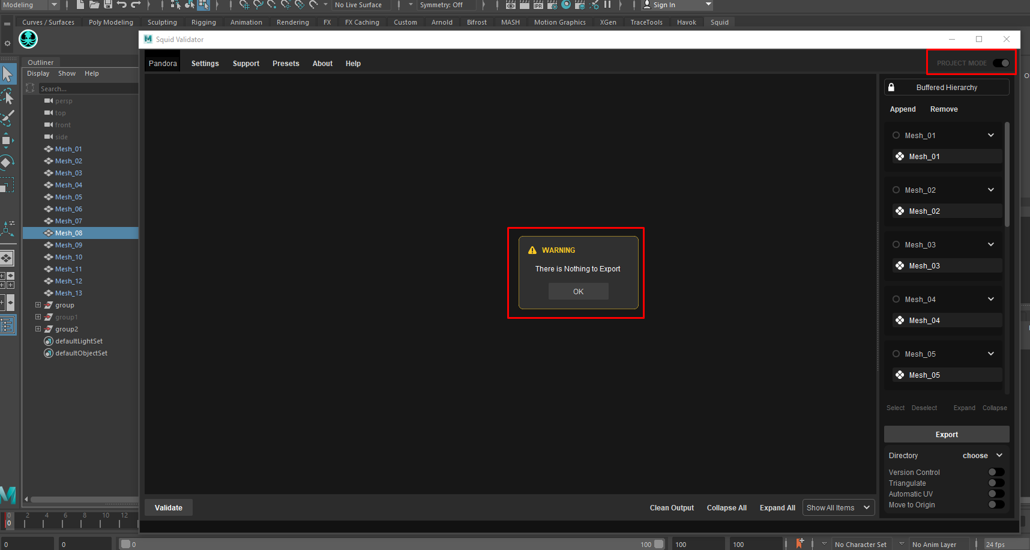The height and width of the screenshot is (550, 1030).
Task: Click the Redo arrow icon
Action: pyautogui.click(x=136, y=5)
